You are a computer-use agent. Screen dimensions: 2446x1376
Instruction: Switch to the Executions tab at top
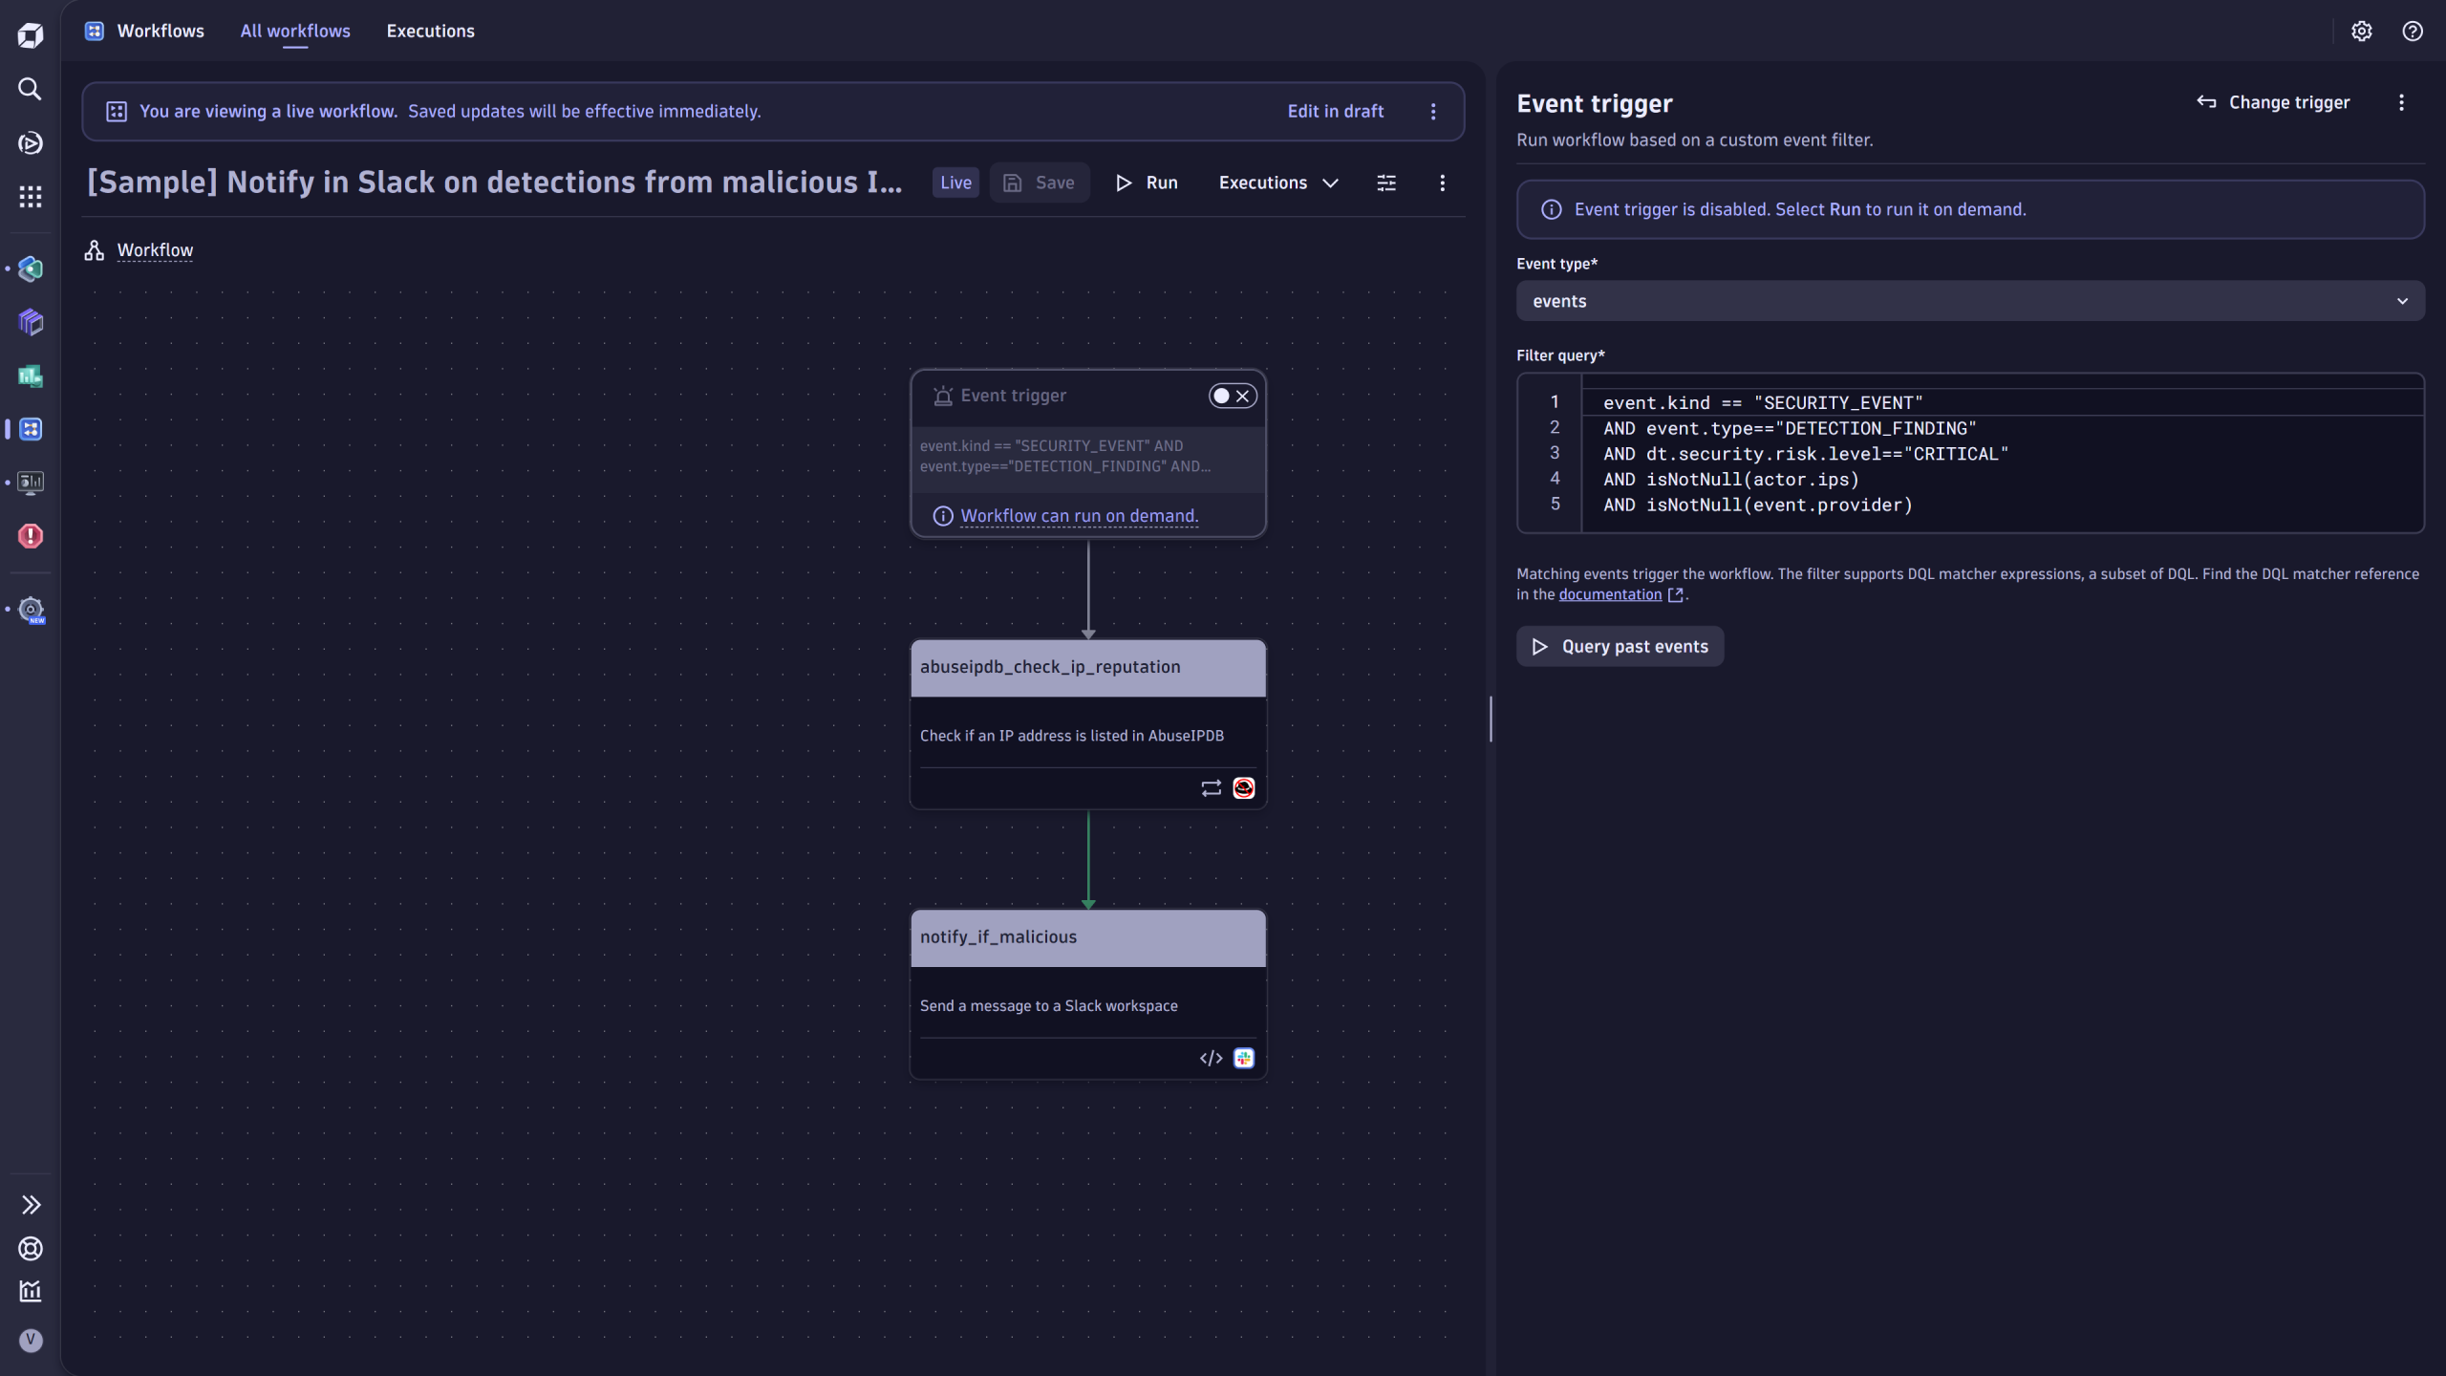(x=430, y=31)
